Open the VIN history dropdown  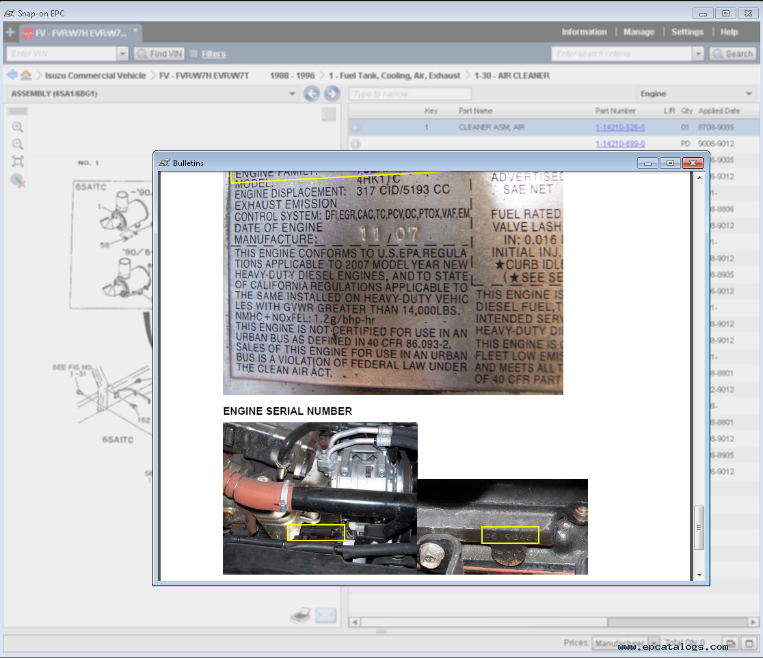click(x=122, y=53)
